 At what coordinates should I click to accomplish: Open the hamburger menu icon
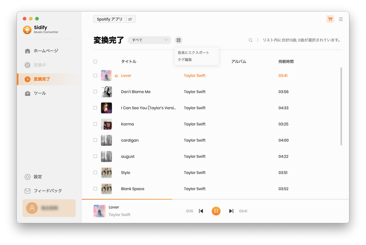pos(341,19)
